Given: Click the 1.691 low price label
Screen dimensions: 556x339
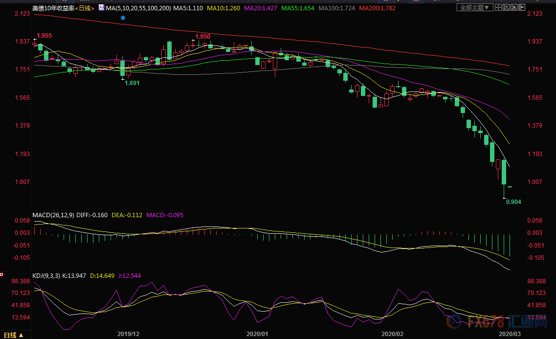Looking at the screenshot, I should 132,83.
